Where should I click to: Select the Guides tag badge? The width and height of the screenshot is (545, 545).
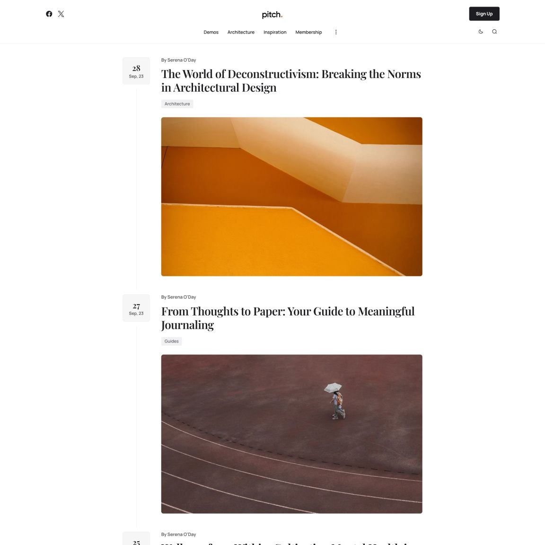tap(171, 341)
